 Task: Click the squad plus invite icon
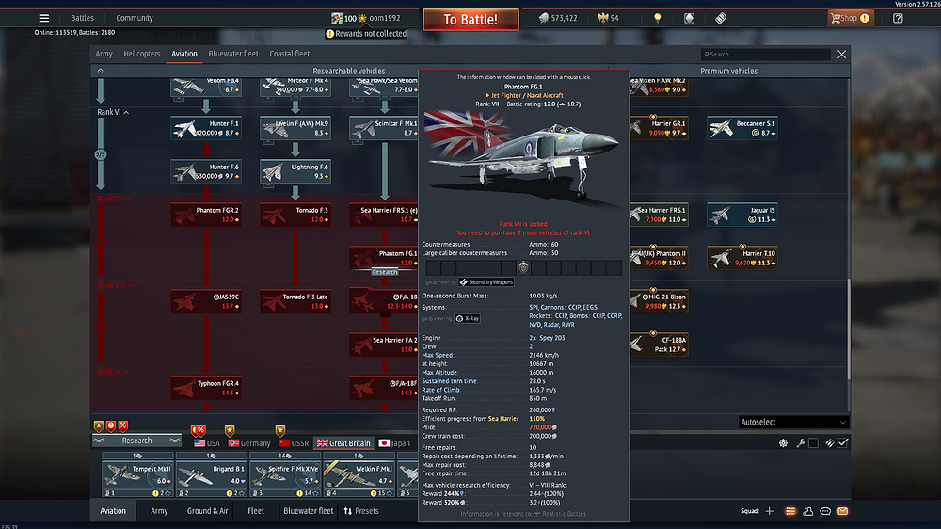coord(770,511)
